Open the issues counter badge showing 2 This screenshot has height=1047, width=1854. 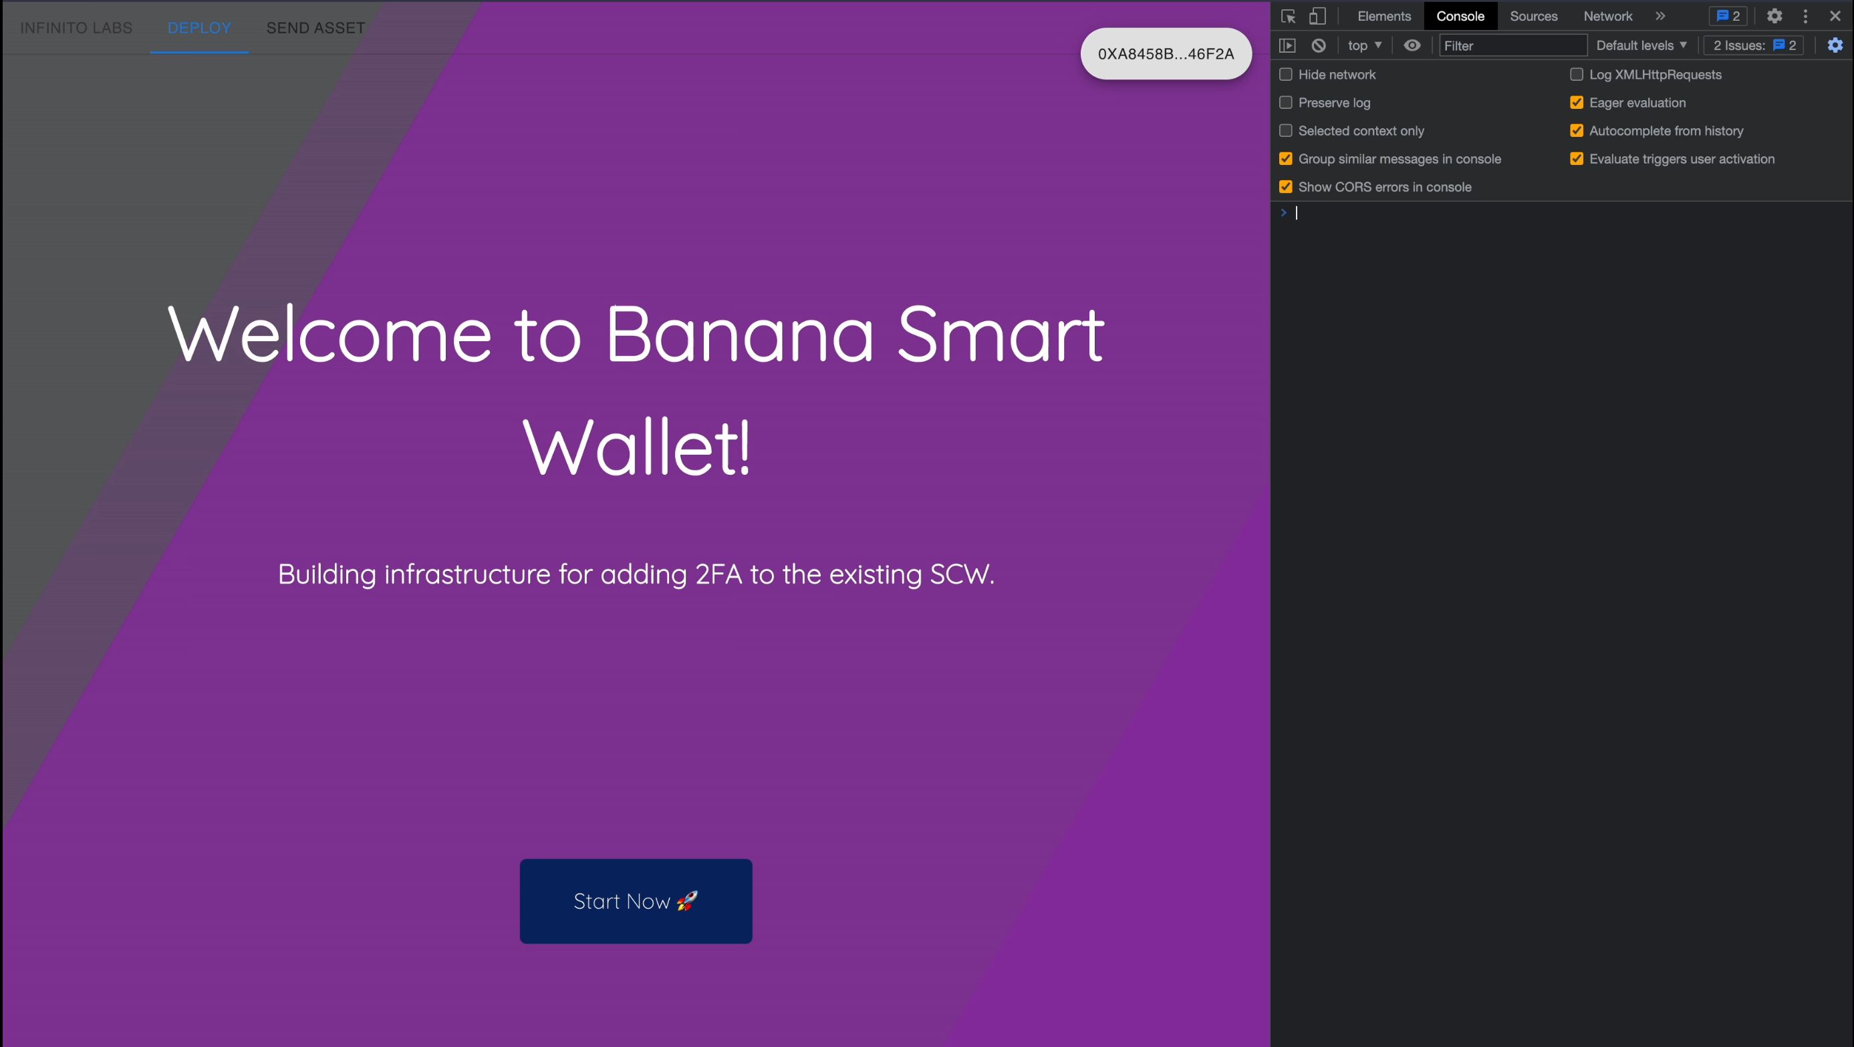click(1728, 16)
